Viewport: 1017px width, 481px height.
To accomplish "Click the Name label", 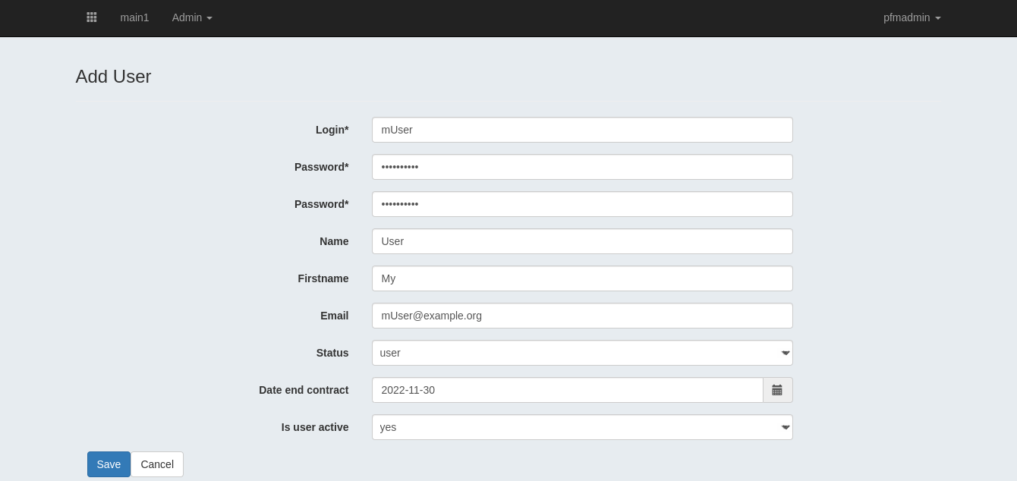I will (x=334, y=241).
